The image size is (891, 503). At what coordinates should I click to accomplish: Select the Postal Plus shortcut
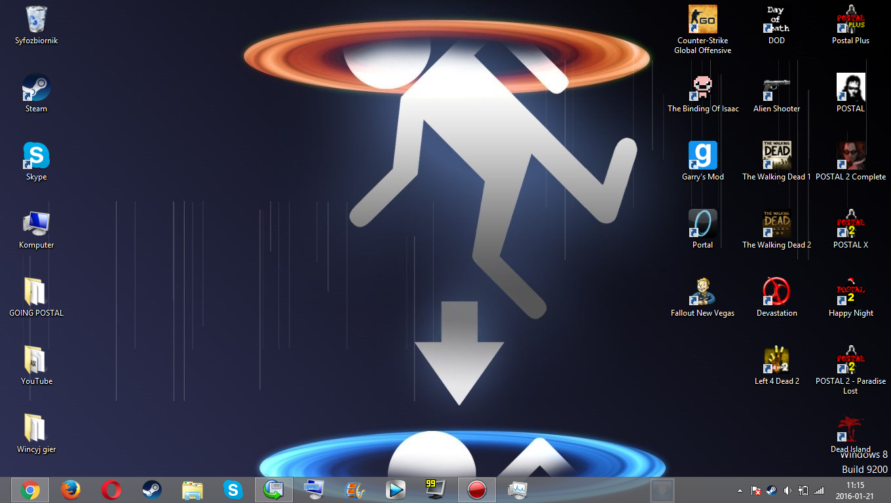coord(850,25)
